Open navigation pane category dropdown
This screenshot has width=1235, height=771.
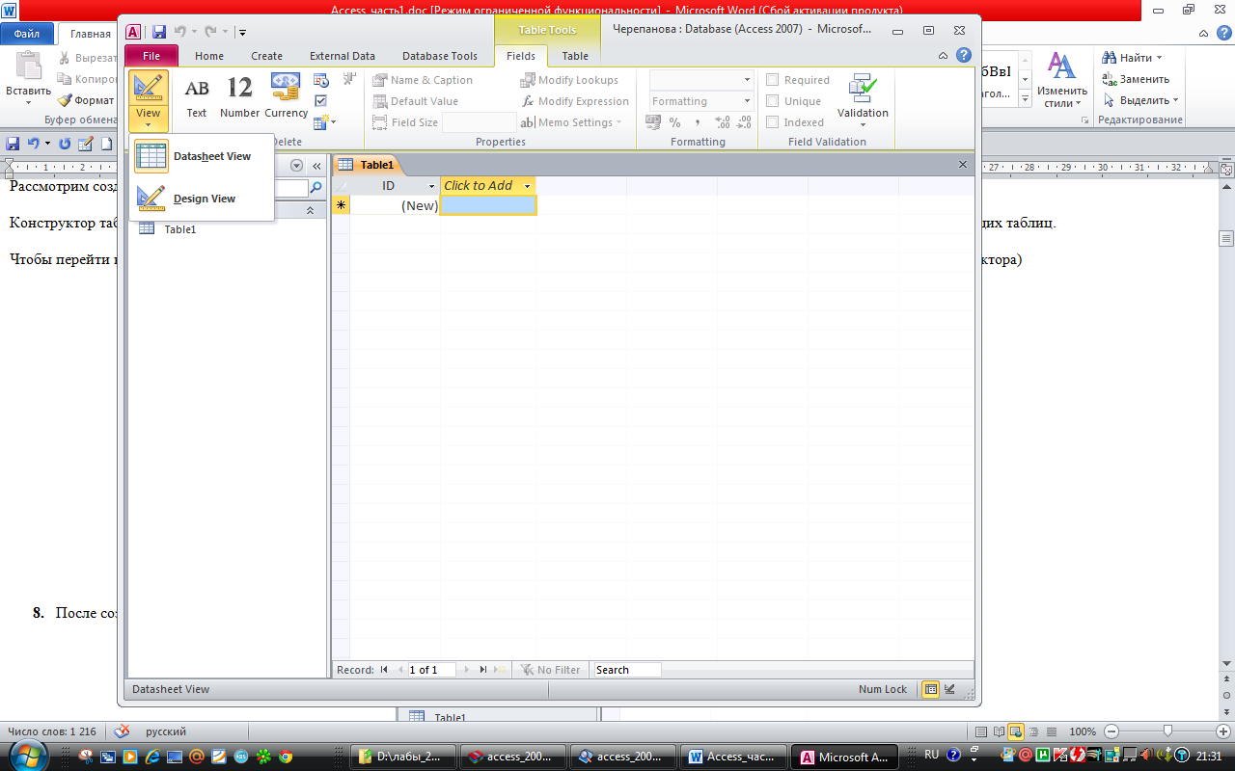click(297, 166)
